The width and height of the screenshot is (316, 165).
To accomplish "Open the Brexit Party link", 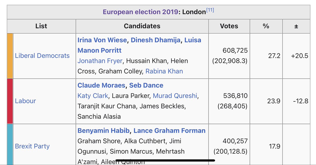I will (x=32, y=146).
